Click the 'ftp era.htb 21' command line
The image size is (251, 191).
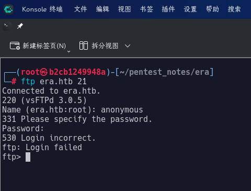(x=54, y=82)
